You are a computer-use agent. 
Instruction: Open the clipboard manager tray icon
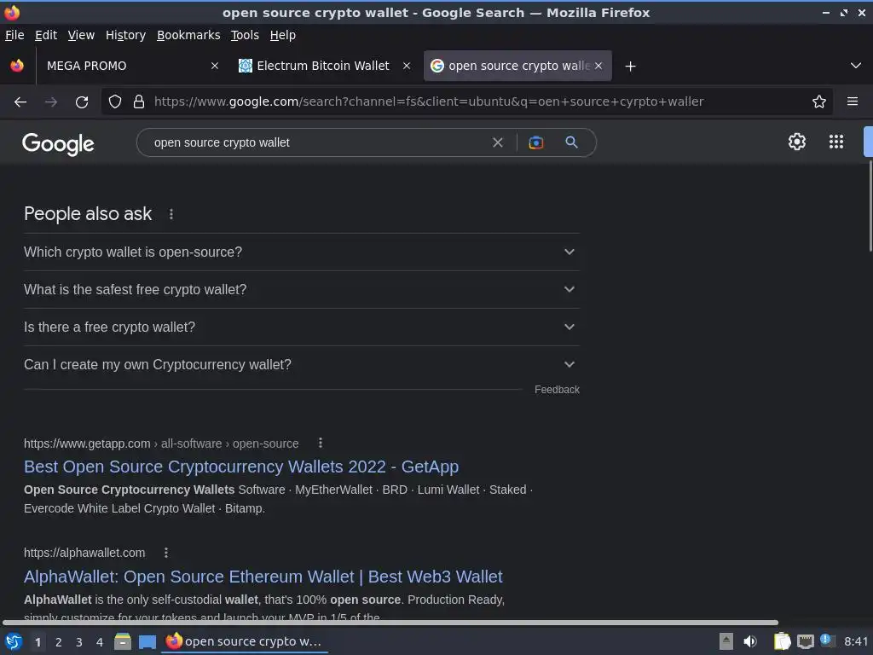coord(782,641)
